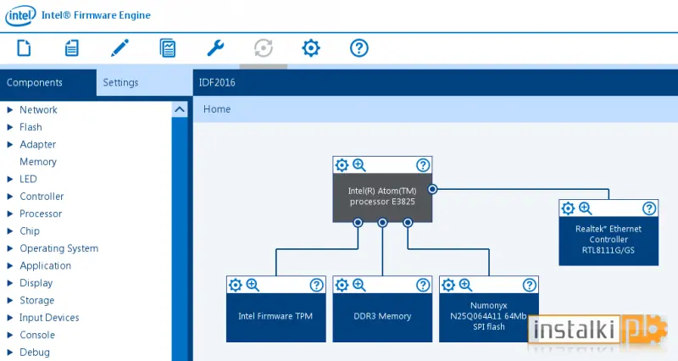Click the scroll-up arrow of components list
This screenshot has width=678, height=361.
pos(180,110)
